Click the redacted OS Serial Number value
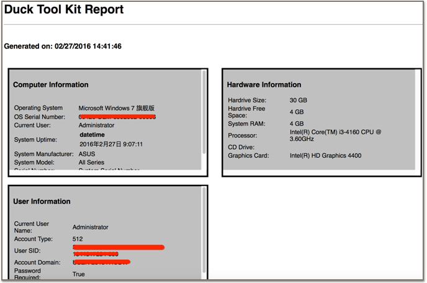 [x=117, y=117]
